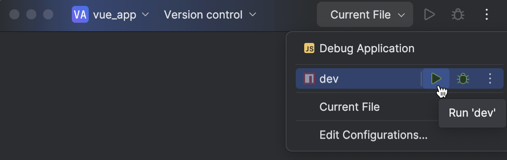Open the Version control dropdown
The height and width of the screenshot is (160, 507).
(x=210, y=15)
